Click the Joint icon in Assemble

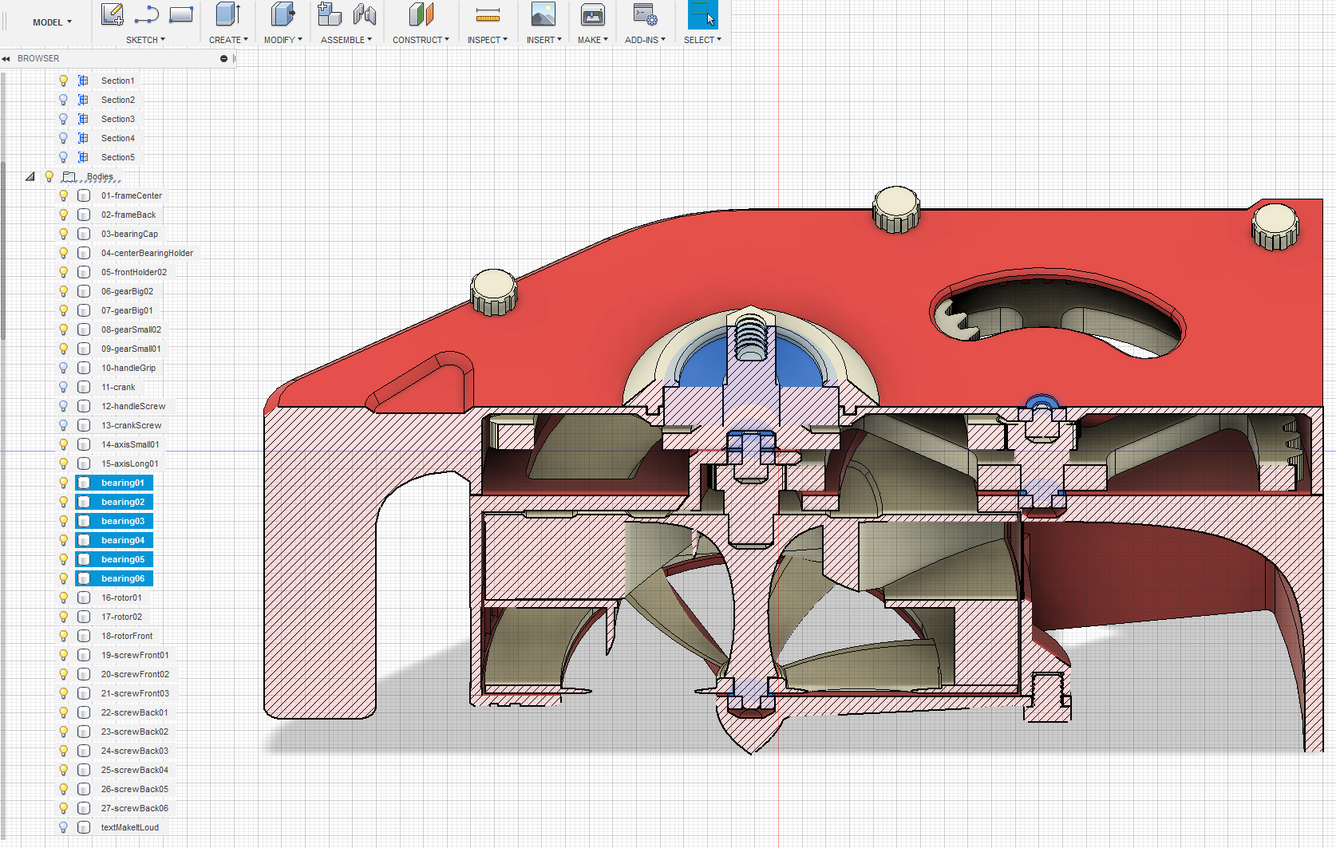365,14
